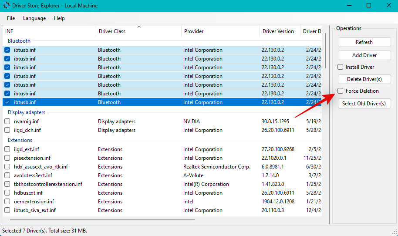Check the iigd_ext.inf checkbox

7,149
